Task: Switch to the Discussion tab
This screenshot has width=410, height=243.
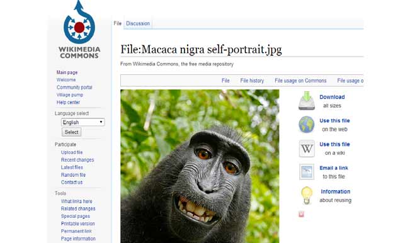Action: point(138,23)
